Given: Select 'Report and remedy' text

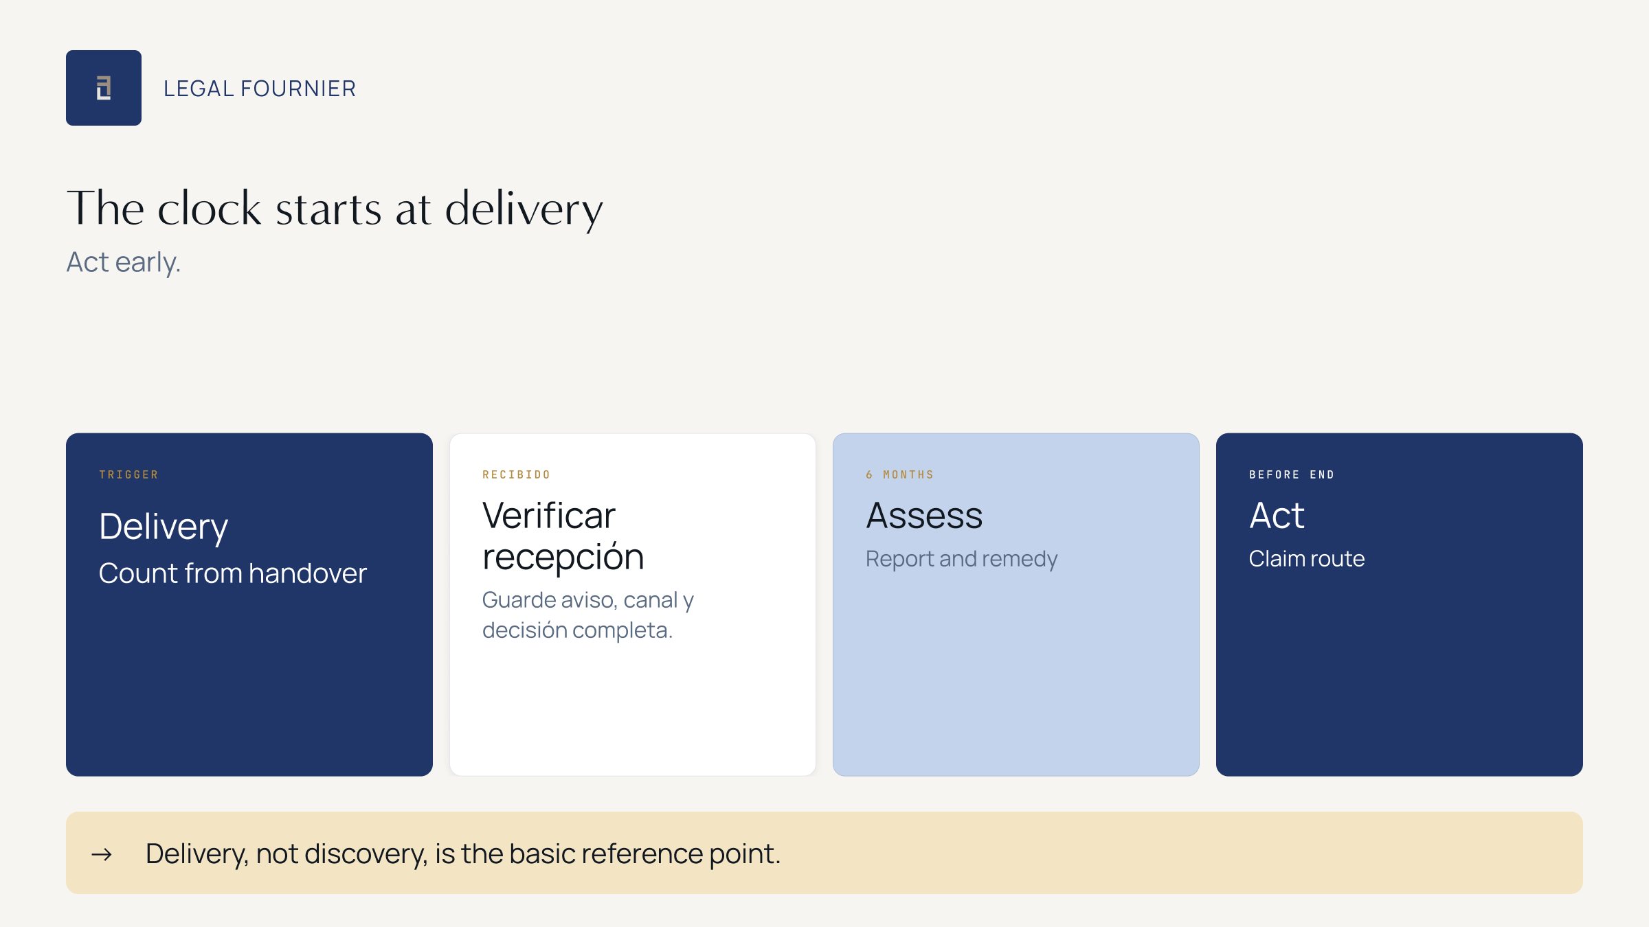Looking at the screenshot, I should [x=962, y=559].
